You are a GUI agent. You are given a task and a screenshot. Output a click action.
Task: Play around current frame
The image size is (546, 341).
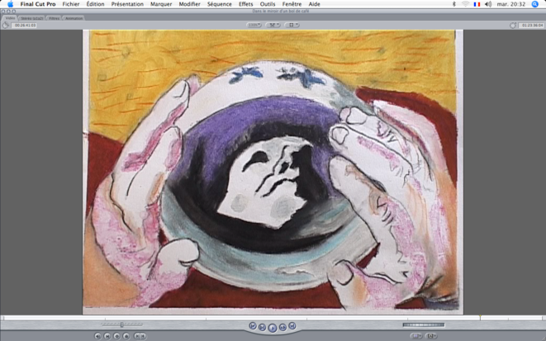[x=282, y=328]
